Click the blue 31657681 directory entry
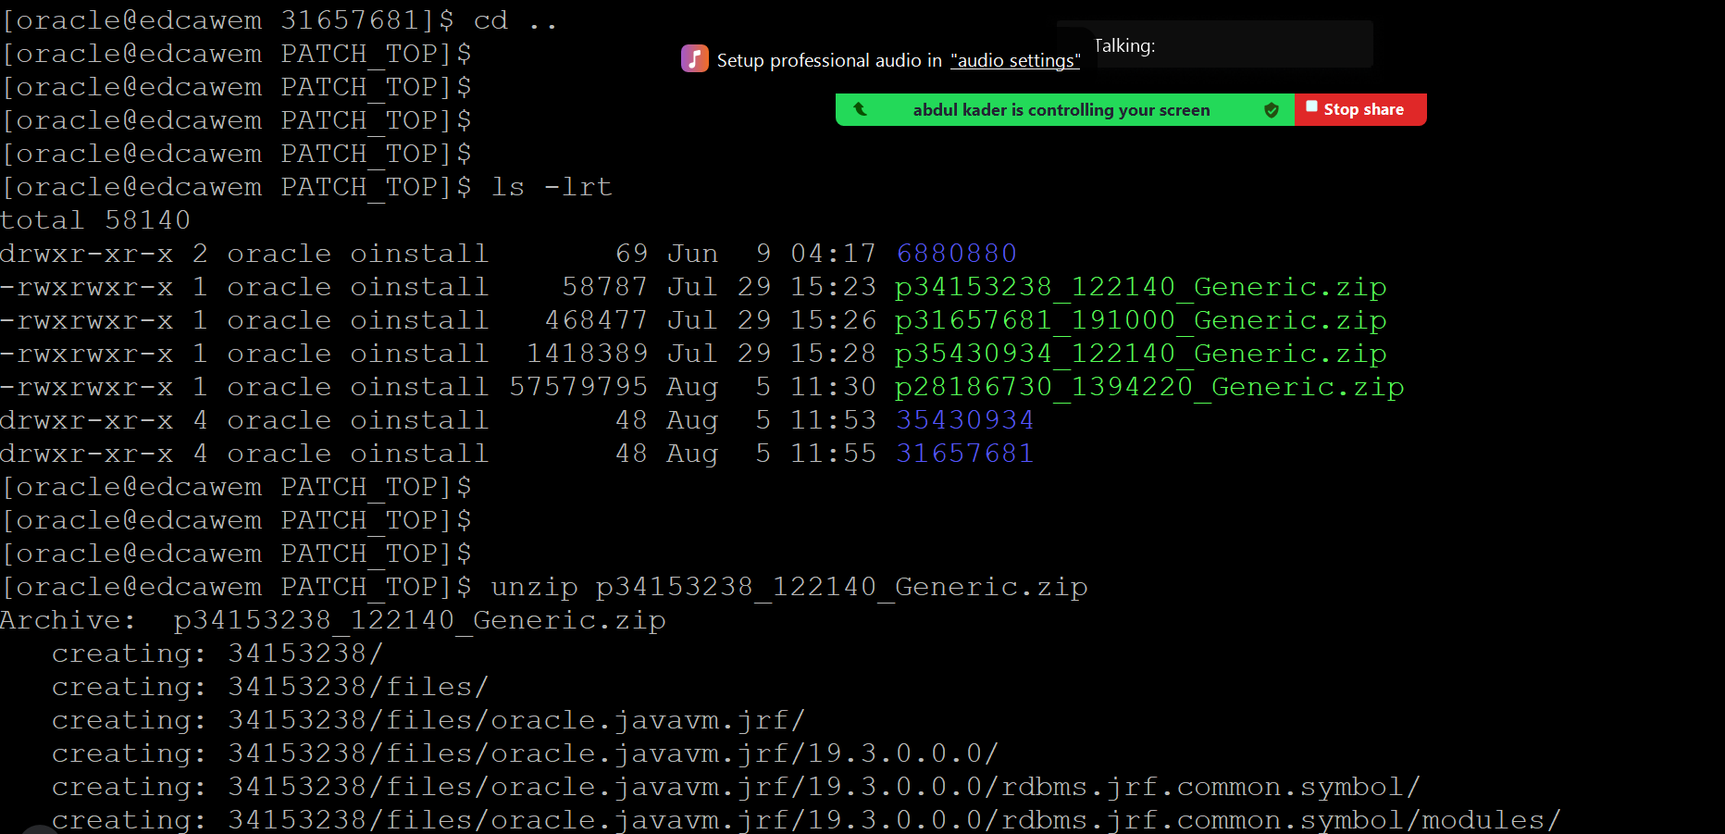The image size is (1725, 834). coord(964,454)
